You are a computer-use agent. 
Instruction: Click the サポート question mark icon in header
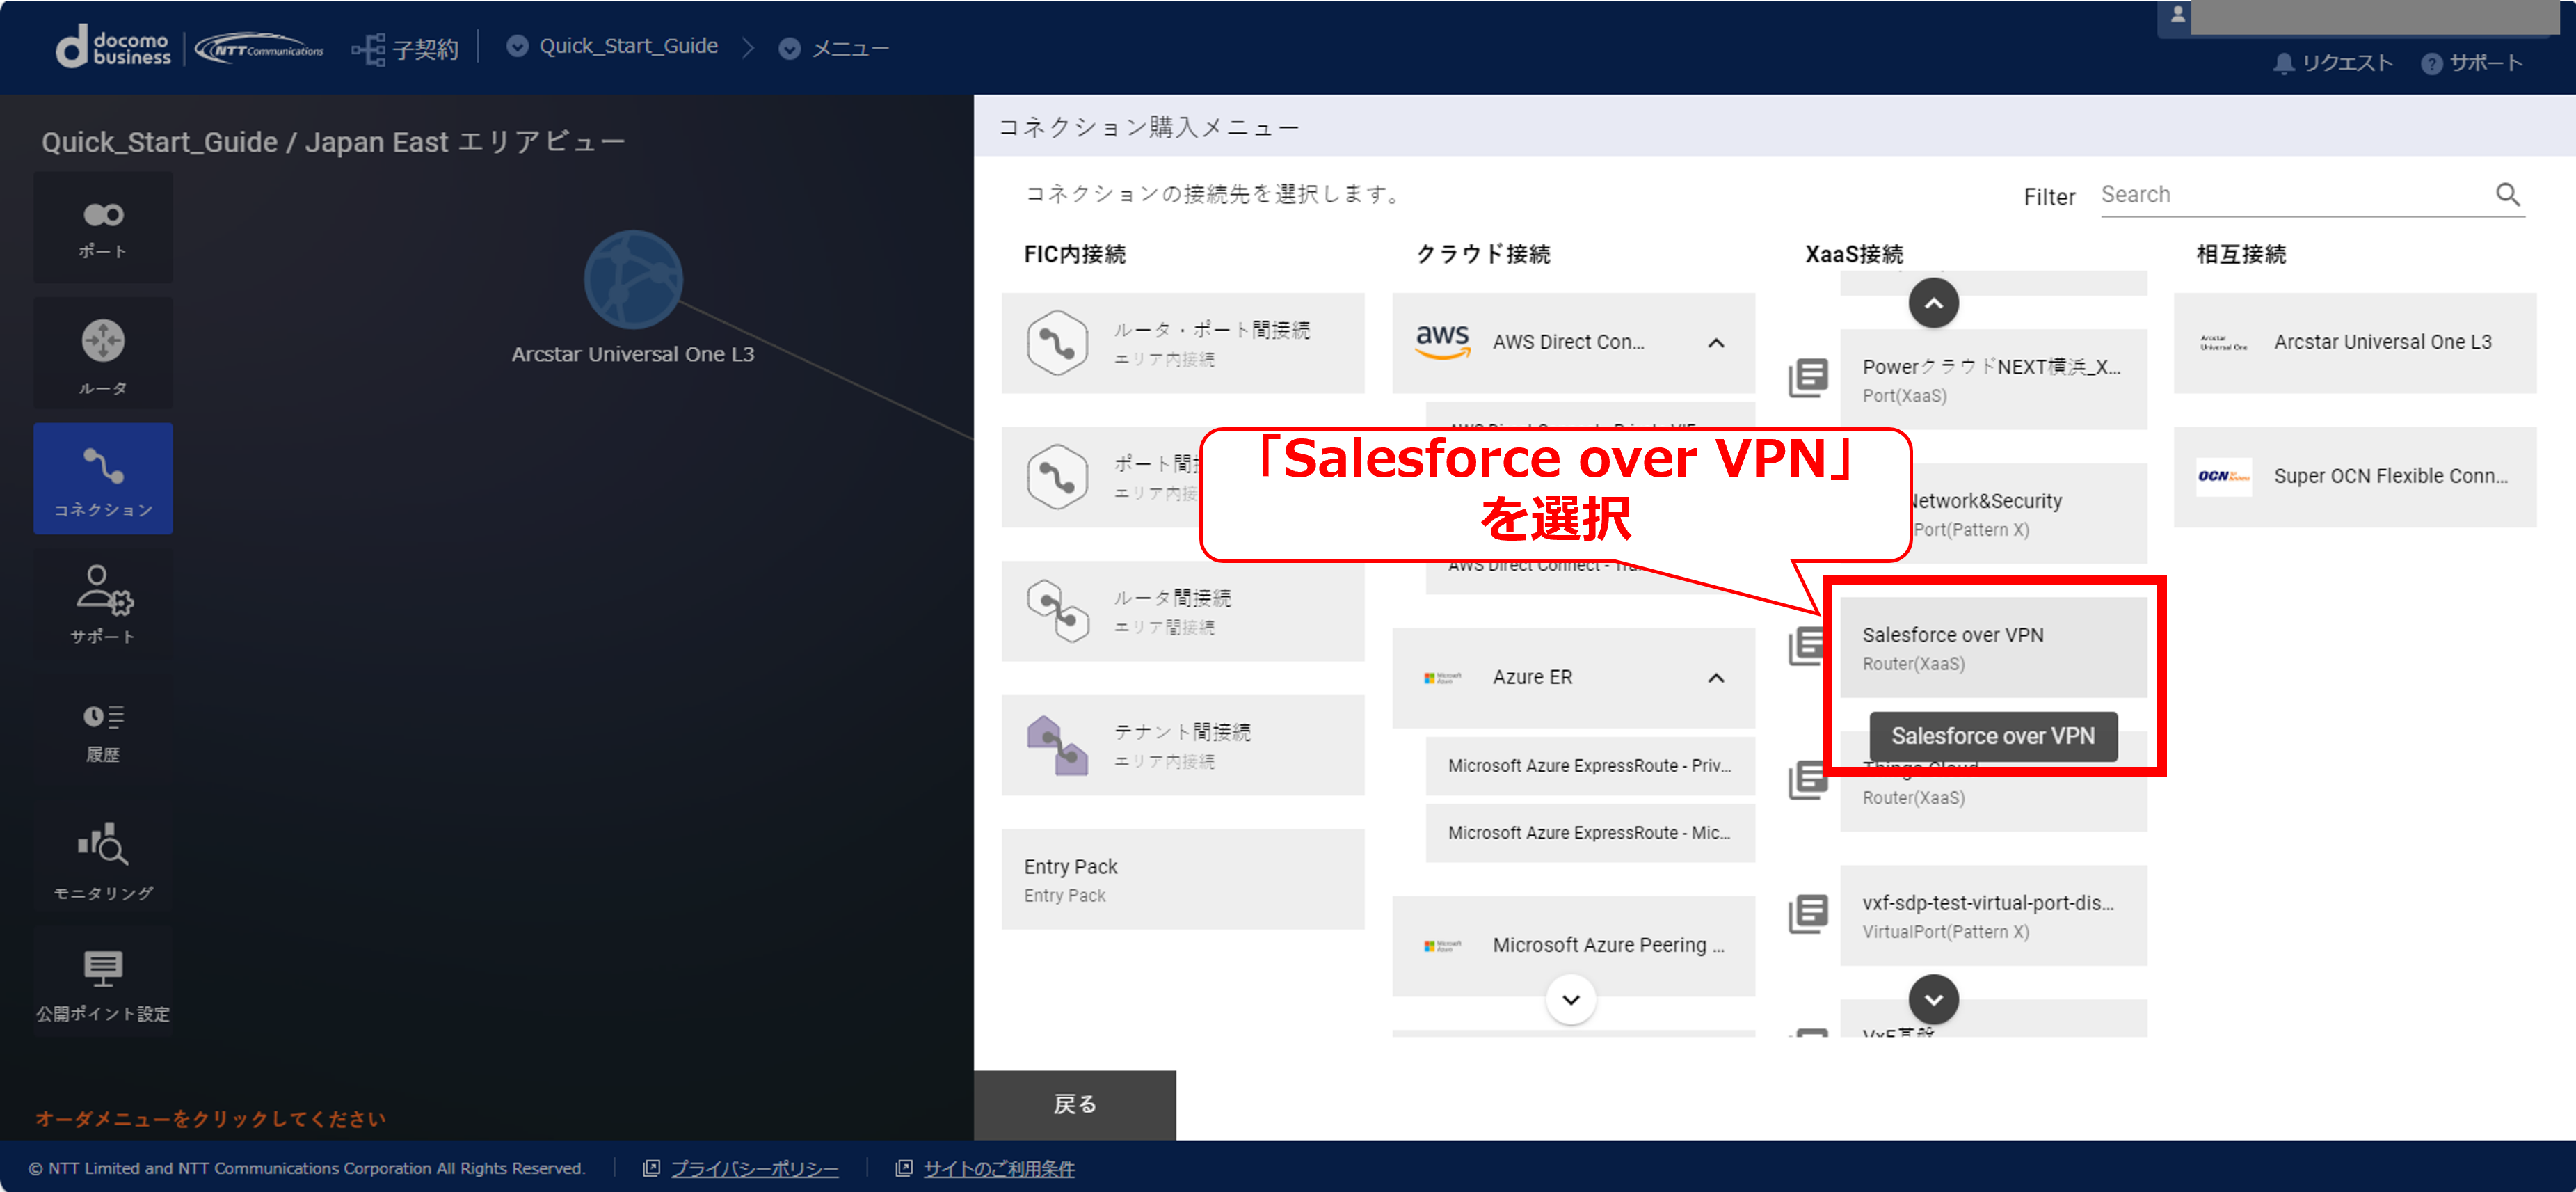(x=2431, y=63)
